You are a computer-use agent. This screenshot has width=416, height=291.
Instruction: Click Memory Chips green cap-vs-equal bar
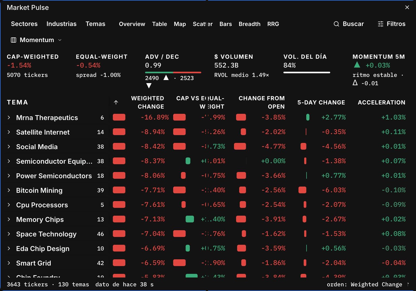point(190,219)
